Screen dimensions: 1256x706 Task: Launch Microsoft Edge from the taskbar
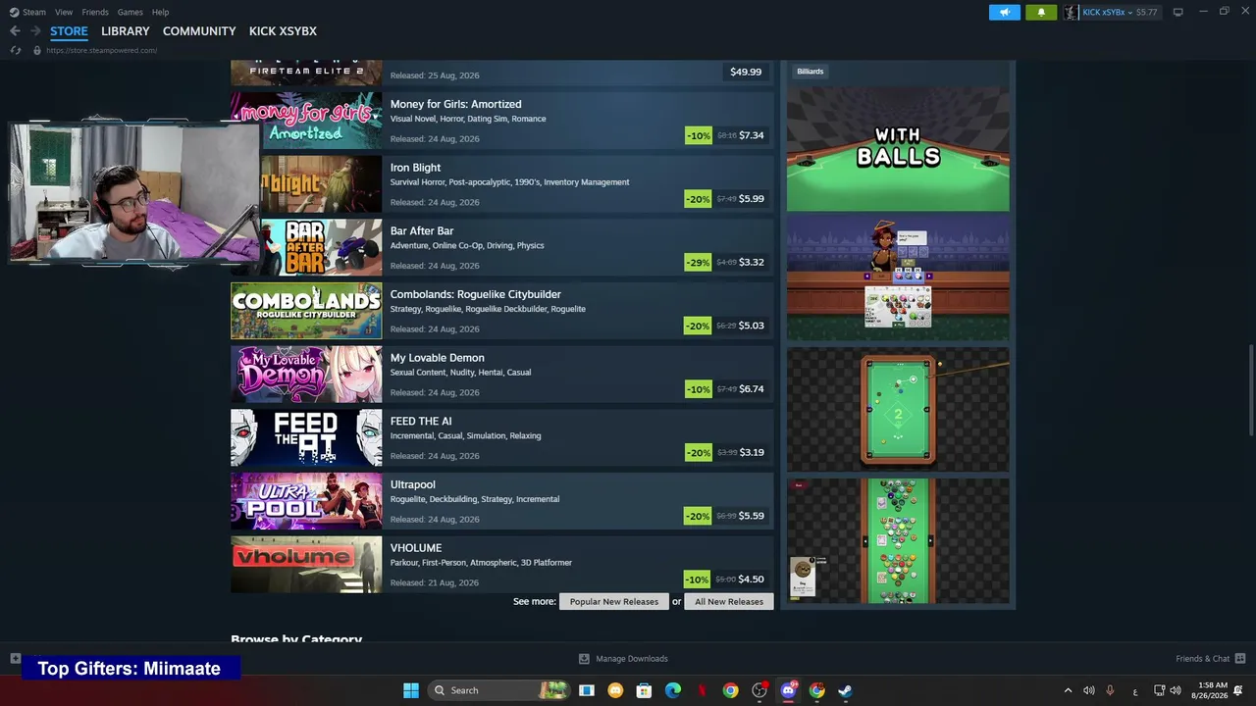pos(672,690)
